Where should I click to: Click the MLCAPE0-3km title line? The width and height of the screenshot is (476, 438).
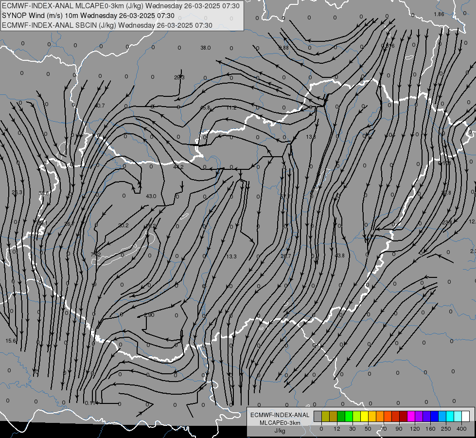coord(121,6)
